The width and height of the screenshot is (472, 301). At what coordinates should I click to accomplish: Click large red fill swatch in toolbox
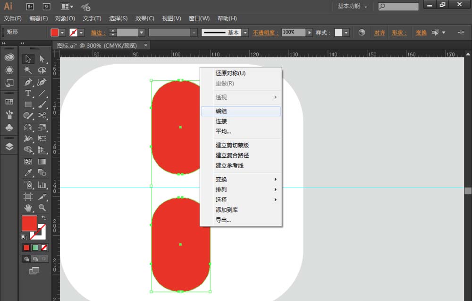click(29, 223)
